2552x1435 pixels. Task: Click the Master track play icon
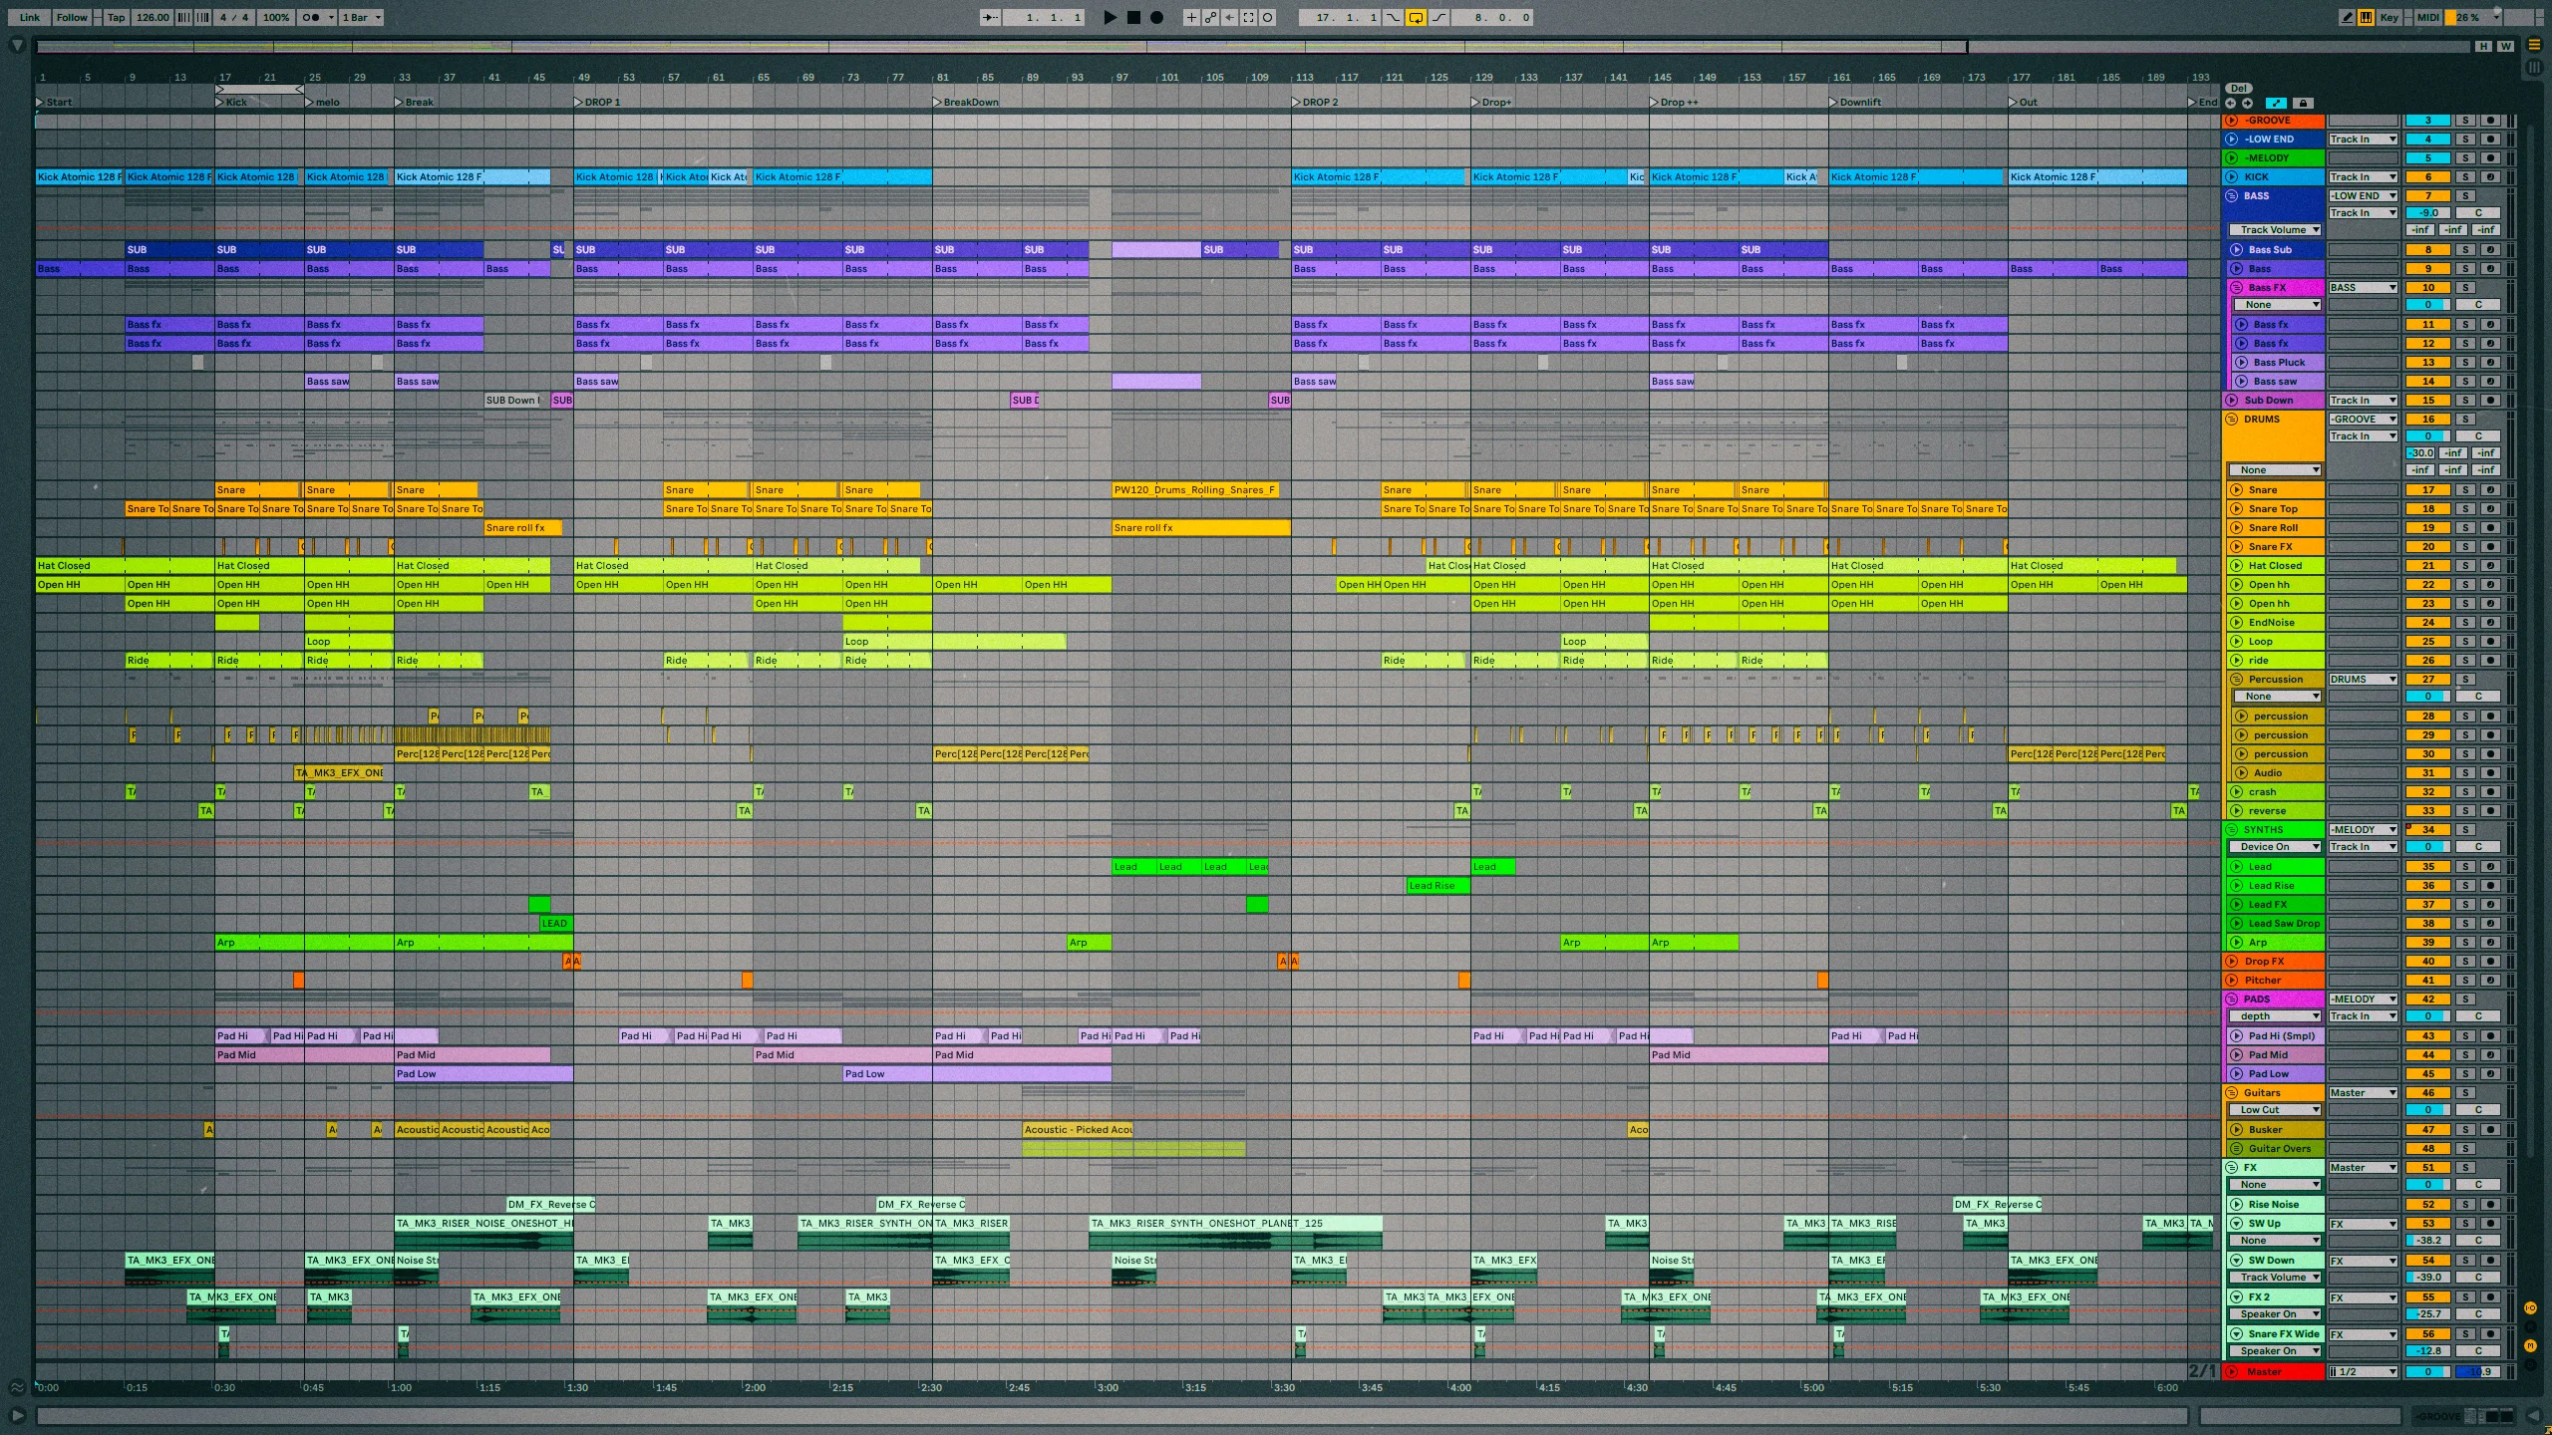[x=2233, y=1372]
